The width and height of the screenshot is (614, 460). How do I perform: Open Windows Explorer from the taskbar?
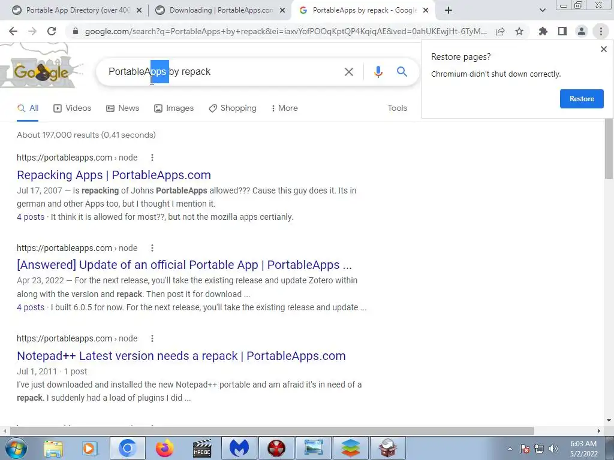[53, 448]
